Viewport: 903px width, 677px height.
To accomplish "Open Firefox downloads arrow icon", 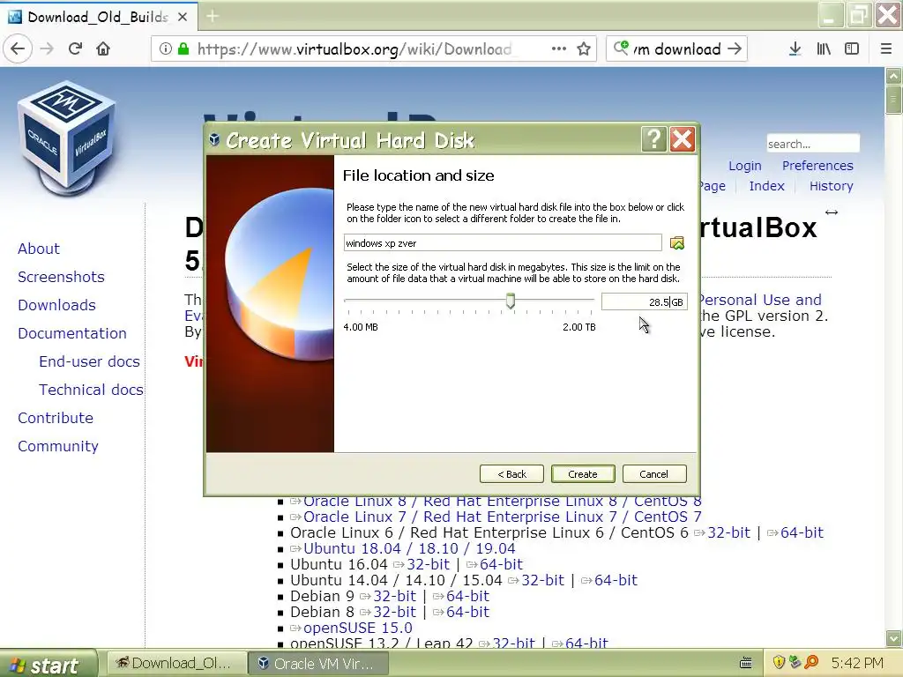I will pyautogui.click(x=795, y=49).
